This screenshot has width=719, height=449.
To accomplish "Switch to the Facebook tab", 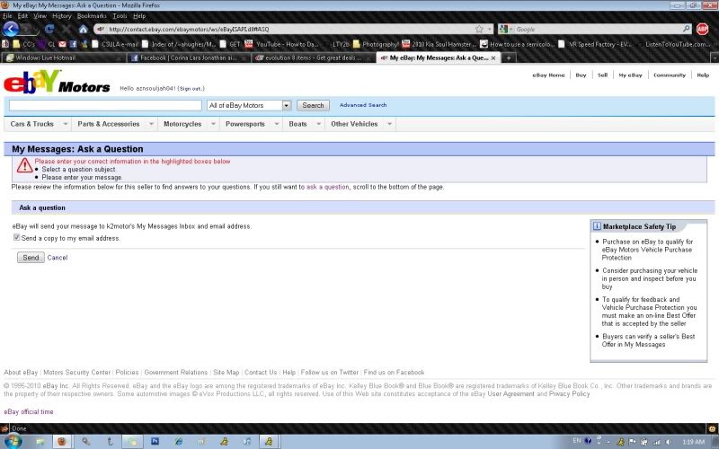I will [189, 57].
